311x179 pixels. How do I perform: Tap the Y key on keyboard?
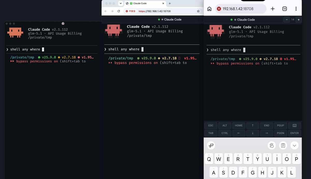258,159
